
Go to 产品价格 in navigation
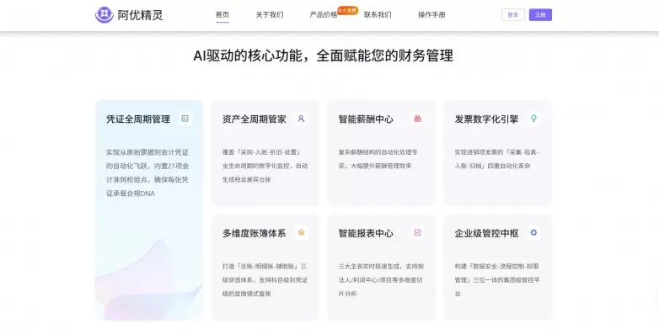324,14
